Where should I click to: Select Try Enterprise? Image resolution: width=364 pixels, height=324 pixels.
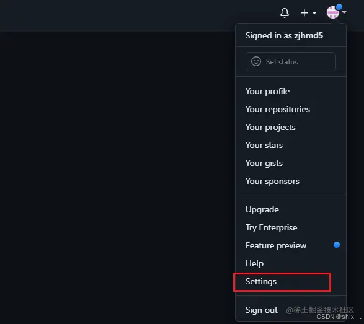pyautogui.click(x=271, y=227)
